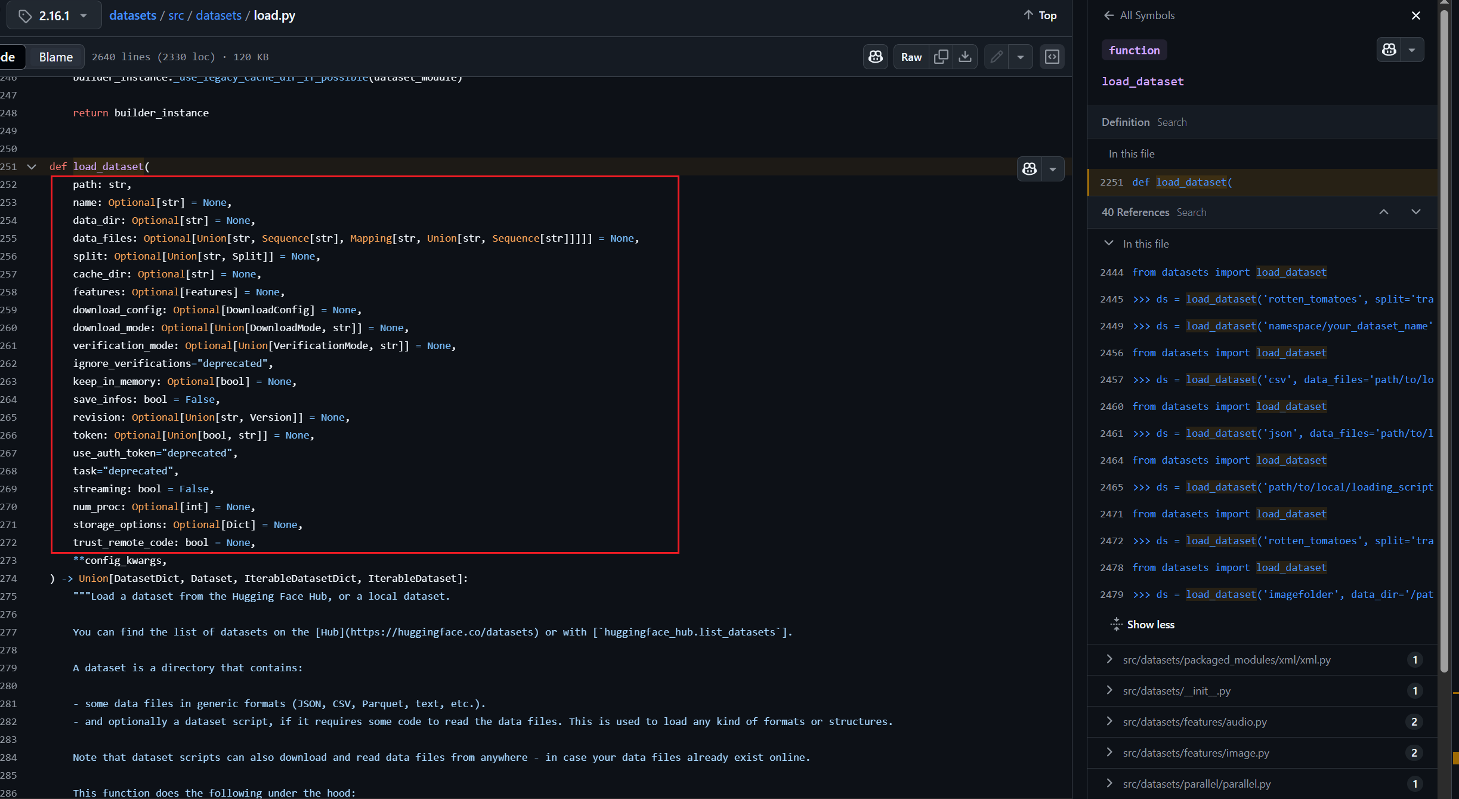Navigate to the src breadcrumb link
The image size is (1459, 799).
click(x=176, y=16)
